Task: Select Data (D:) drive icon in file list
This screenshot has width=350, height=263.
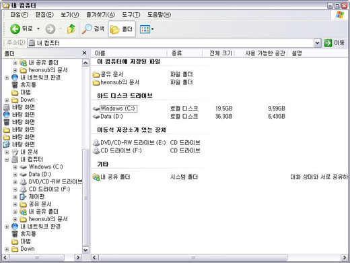Action: point(96,117)
